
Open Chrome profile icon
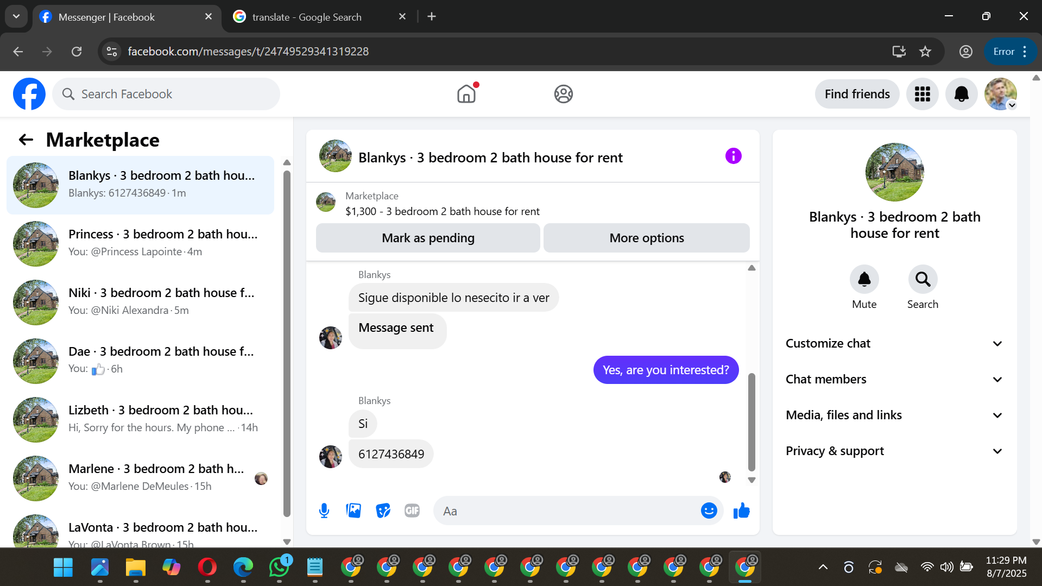click(966, 52)
